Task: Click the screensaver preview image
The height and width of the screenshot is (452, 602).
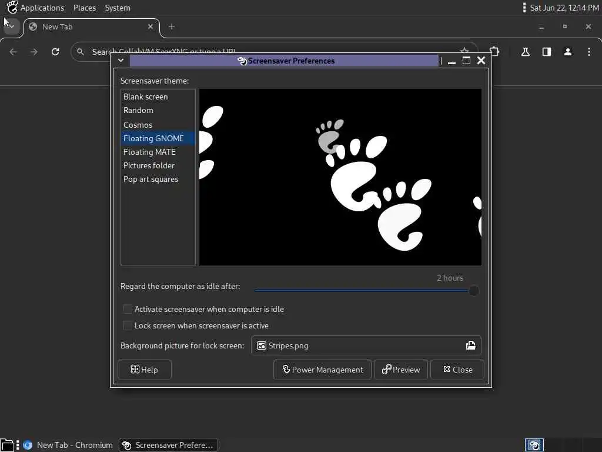Action: 340,177
